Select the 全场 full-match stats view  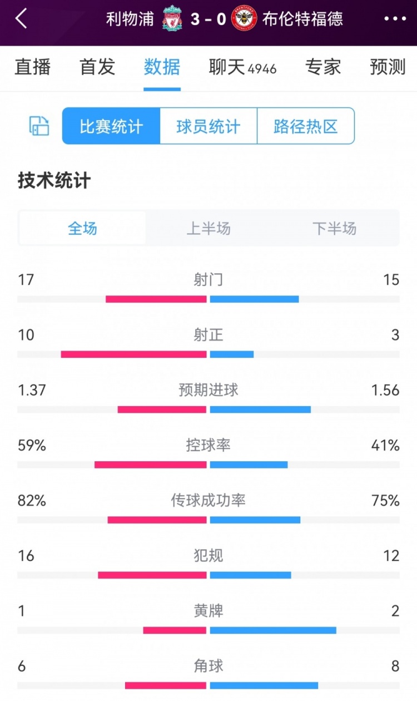click(x=82, y=228)
